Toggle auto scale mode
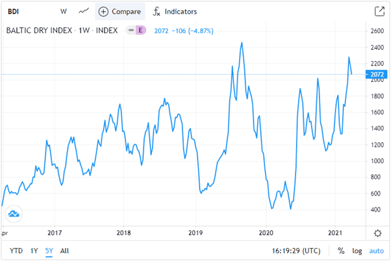 click(x=377, y=250)
